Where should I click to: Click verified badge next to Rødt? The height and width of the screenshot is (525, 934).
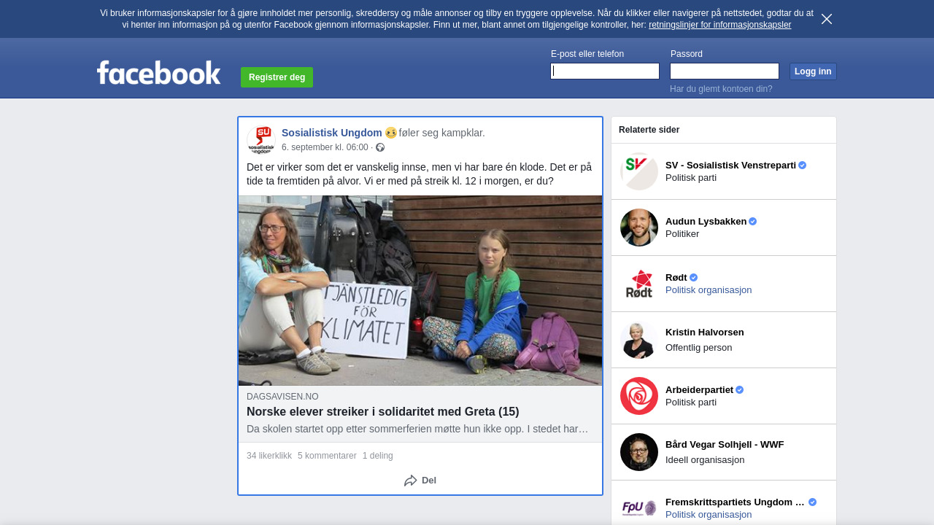(x=694, y=278)
